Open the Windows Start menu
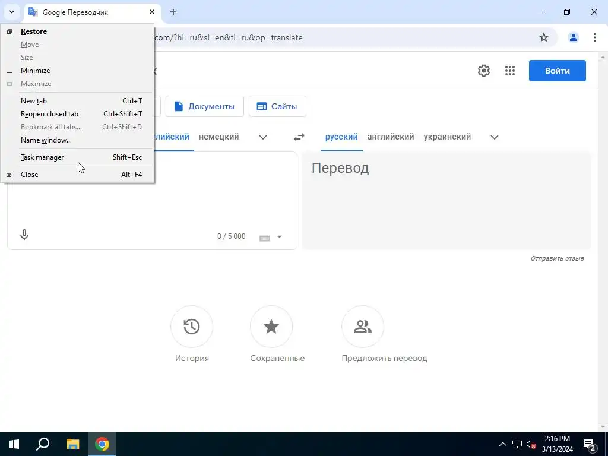The height and width of the screenshot is (456, 608). pyautogui.click(x=14, y=444)
